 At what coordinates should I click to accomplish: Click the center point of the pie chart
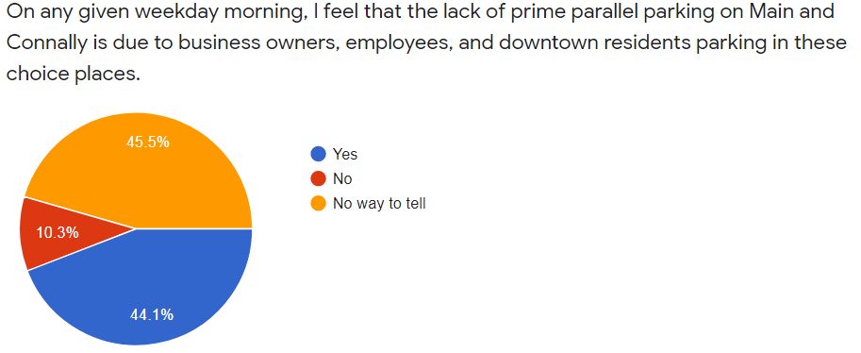(x=136, y=228)
